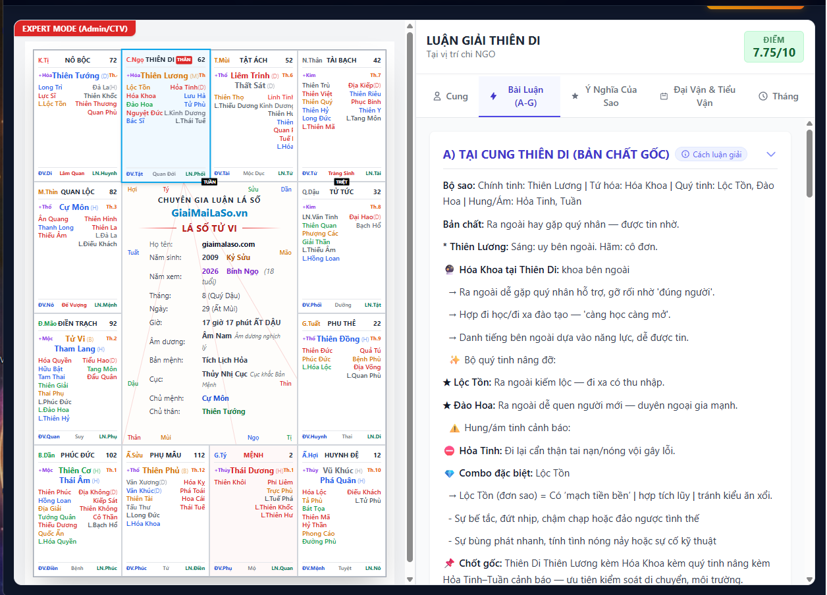Click the info icon in Cách luận giải

685,155
